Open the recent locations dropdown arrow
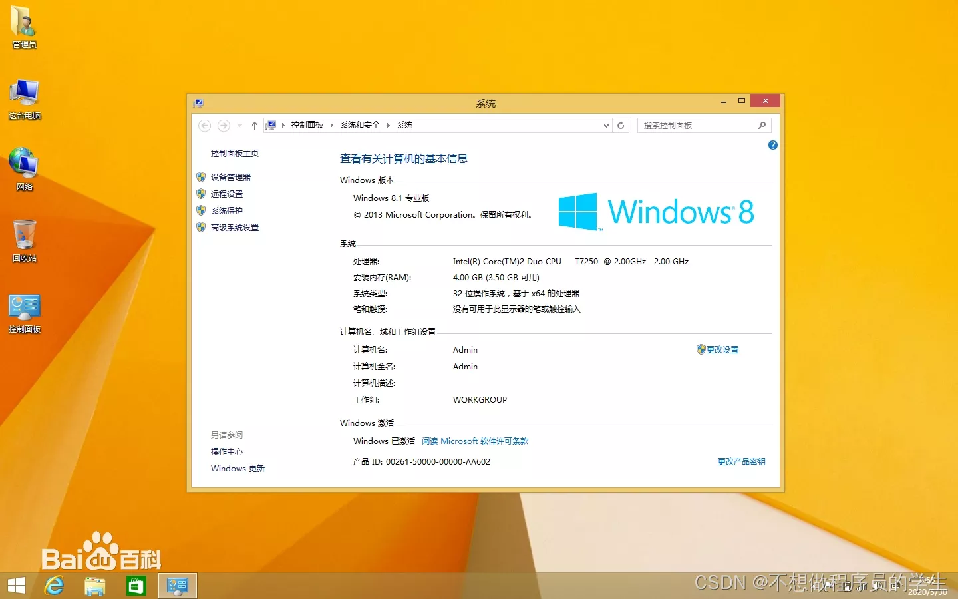The image size is (958, 599). click(239, 125)
